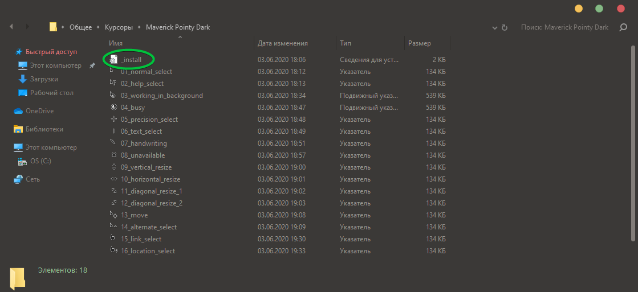Click date 03.06.2020 19:33
Image resolution: width=638 pixels, height=292 pixels.
(x=282, y=251)
